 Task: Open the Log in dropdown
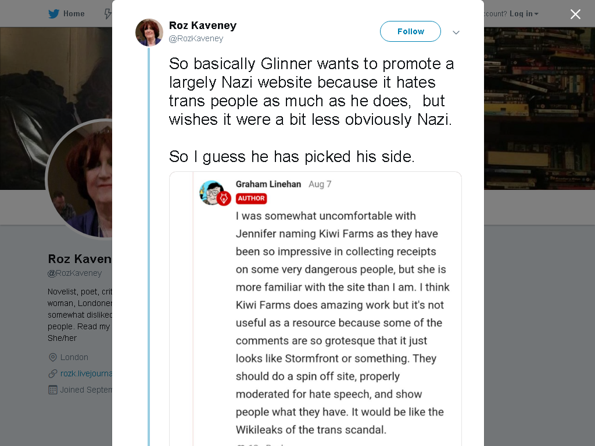pos(524,14)
